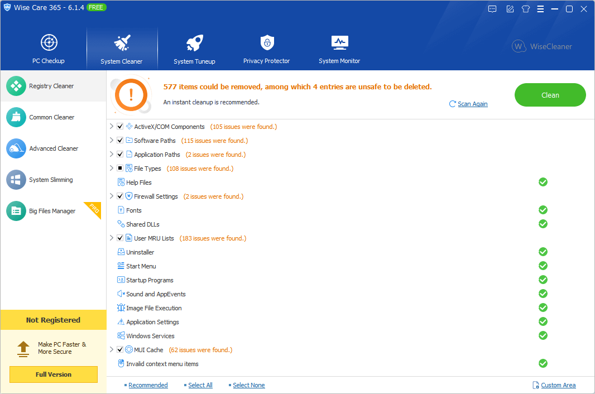This screenshot has height=394, width=595.
Task: Open the System Tuneup rocket icon
Action: coord(194,44)
